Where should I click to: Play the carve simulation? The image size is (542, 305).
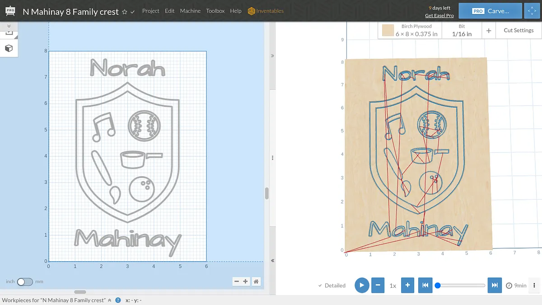(x=362, y=285)
